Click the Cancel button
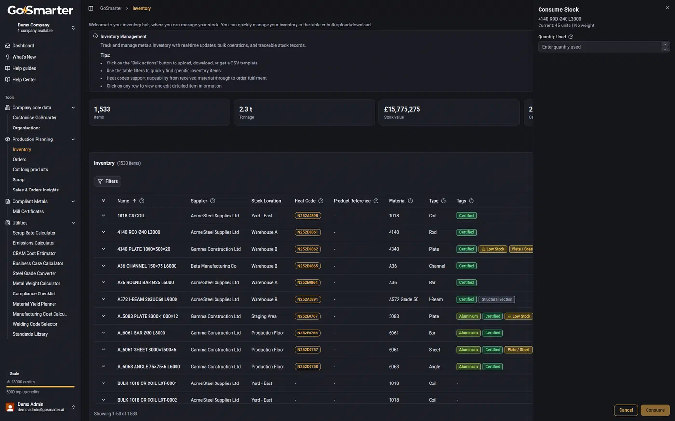675x421 pixels. [x=626, y=410]
